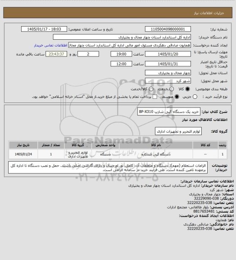Click the تاریخ نیاز column header
236x260 pixels.
click(23, 145)
